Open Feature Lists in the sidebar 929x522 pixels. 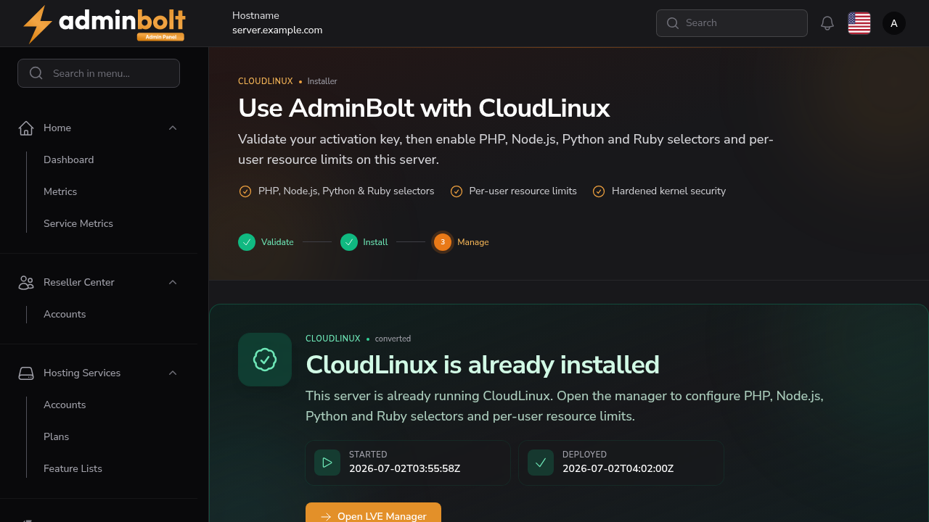click(73, 468)
